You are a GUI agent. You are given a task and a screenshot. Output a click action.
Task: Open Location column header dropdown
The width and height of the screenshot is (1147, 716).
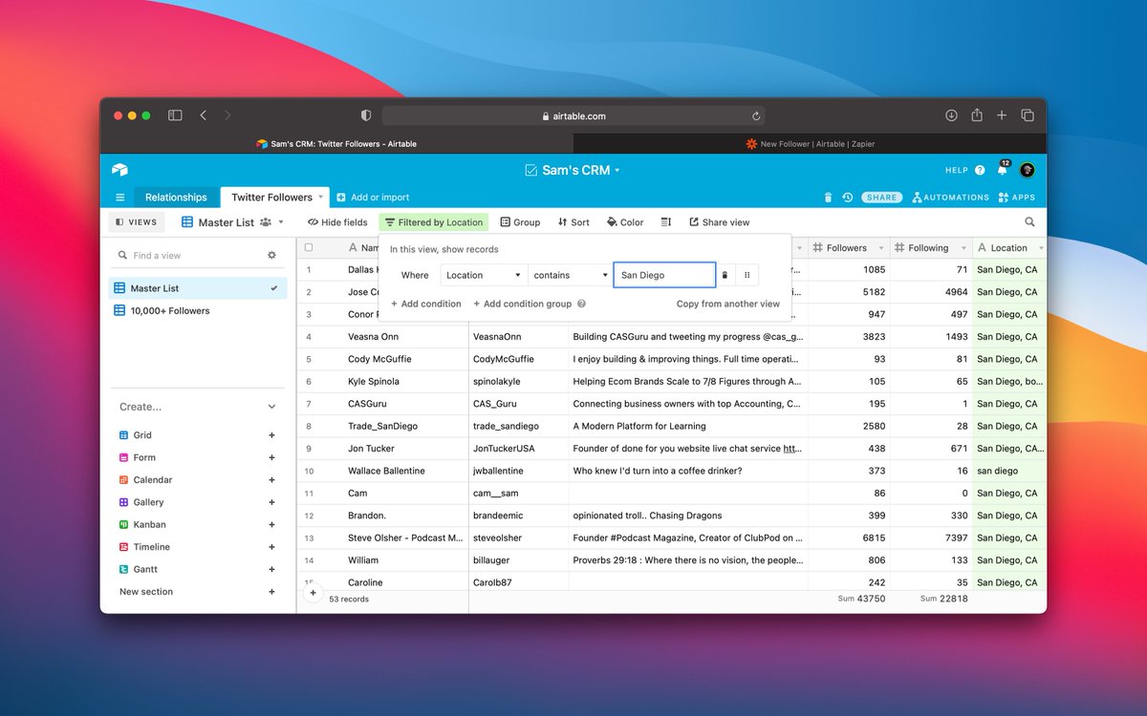click(x=1041, y=248)
